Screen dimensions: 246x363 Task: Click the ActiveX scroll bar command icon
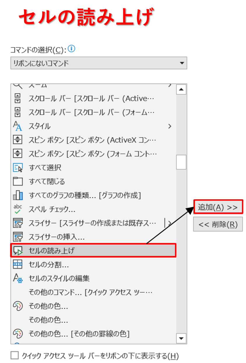click(18, 99)
